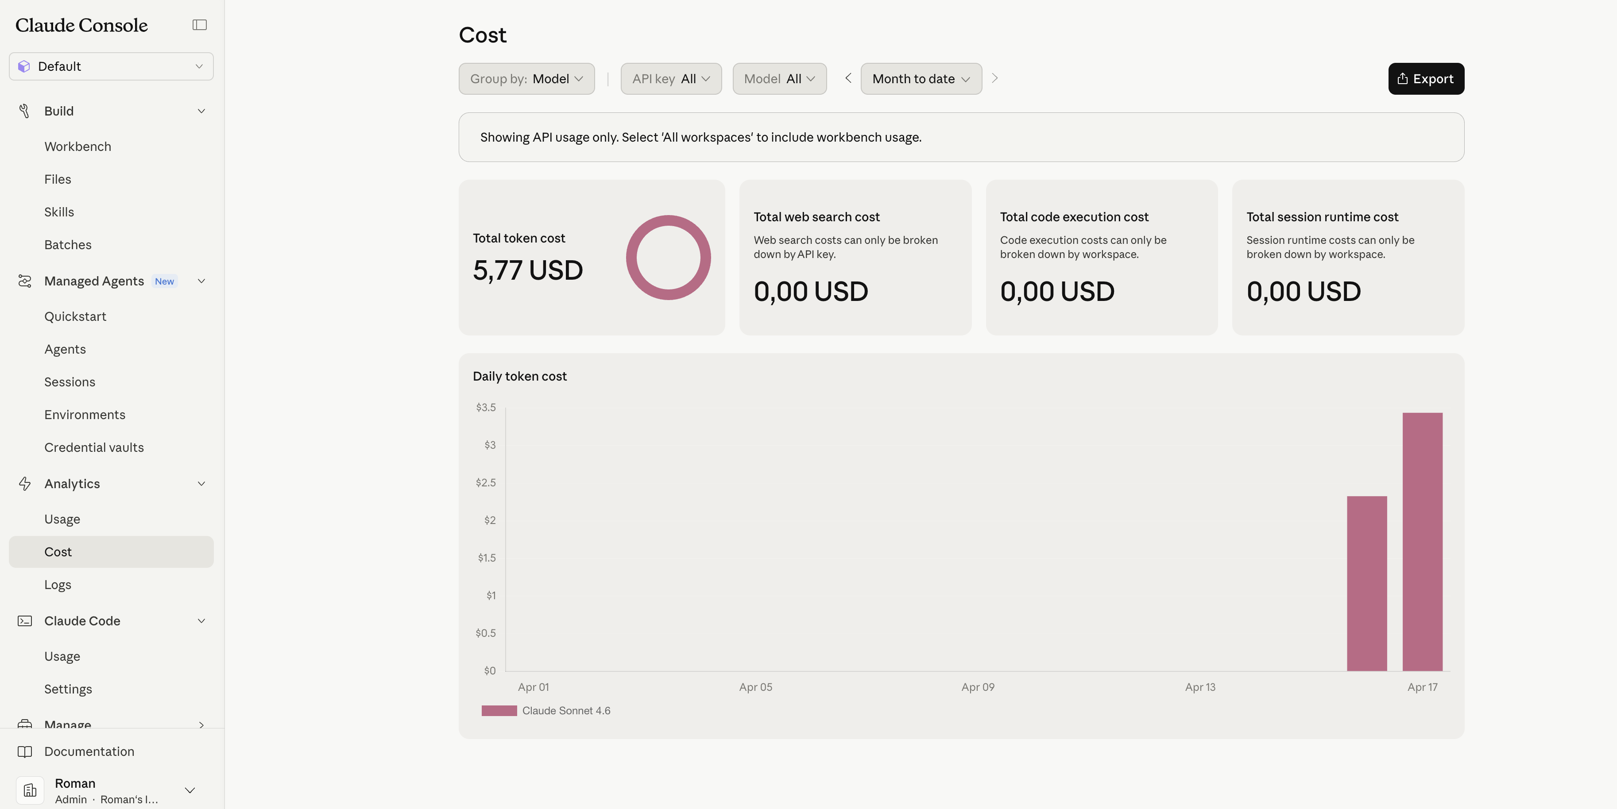
Task: Click the Build wrench icon
Action: [x=24, y=111]
